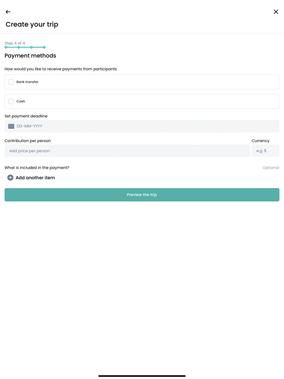Screen dimensions: 284x379
Task: Click the calendar icon in the deadline field
Action: click(x=11, y=126)
